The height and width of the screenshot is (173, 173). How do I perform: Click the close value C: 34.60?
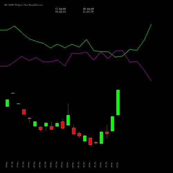click(x=61, y=9)
